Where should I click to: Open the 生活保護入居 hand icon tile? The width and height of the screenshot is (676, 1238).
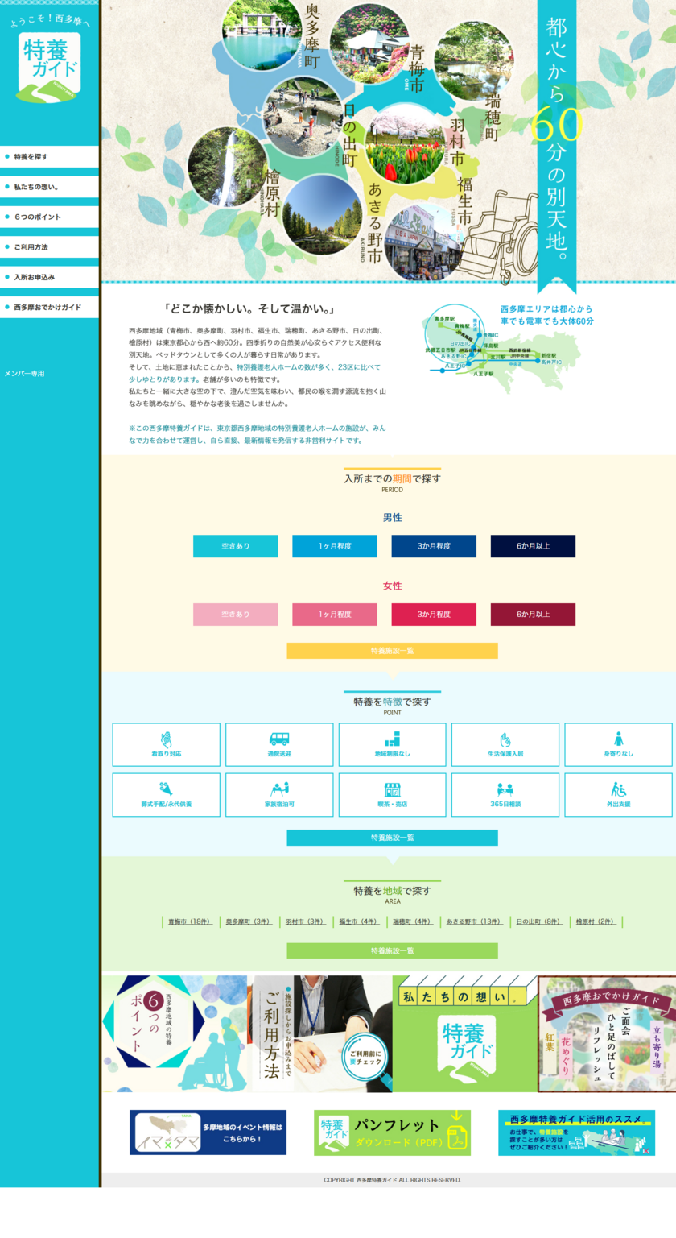[x=505, y=744]
